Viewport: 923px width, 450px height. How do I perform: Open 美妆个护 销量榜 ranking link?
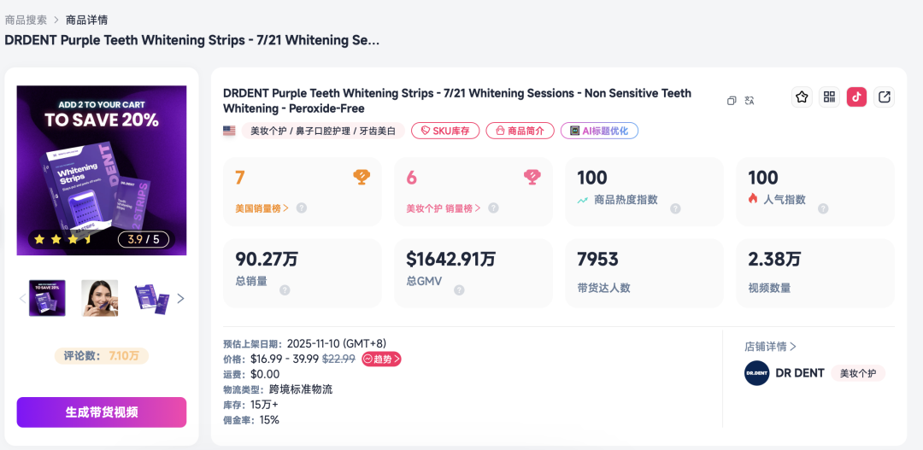click(x=444, y=207)
